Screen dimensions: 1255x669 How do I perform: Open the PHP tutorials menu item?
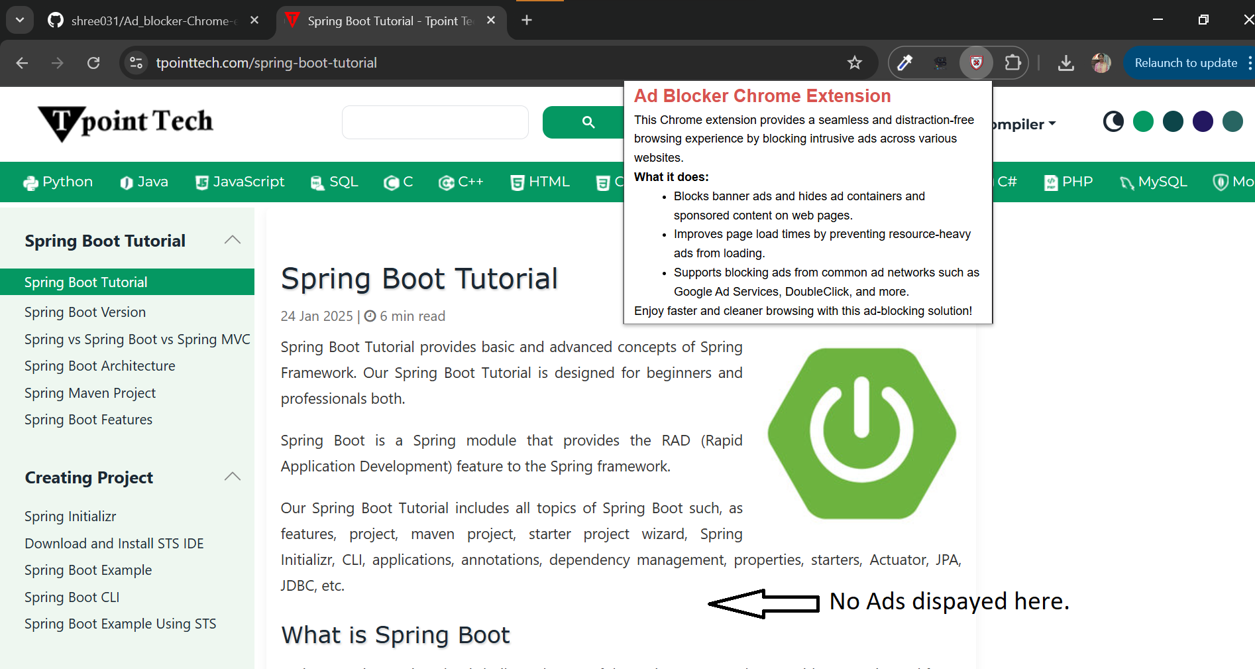coord(1068,182)
